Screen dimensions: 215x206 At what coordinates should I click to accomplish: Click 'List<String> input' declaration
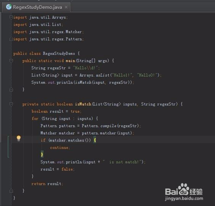[x=52, y=75]
